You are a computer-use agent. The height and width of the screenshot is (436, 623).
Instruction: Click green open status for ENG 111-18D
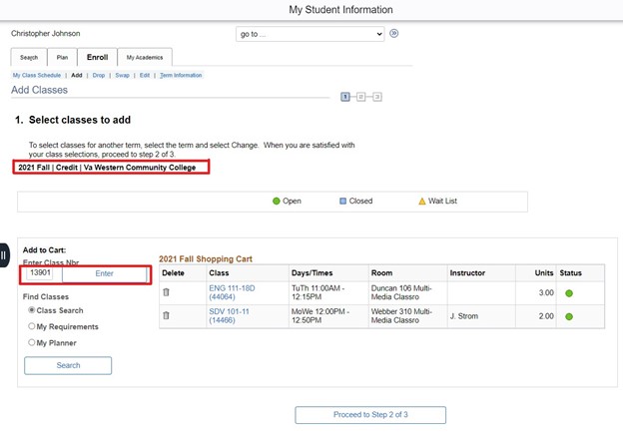point(570,292)
